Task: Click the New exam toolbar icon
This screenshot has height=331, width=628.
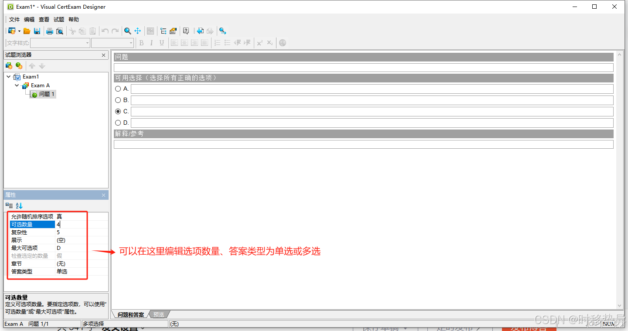Action: click(12, 31)
